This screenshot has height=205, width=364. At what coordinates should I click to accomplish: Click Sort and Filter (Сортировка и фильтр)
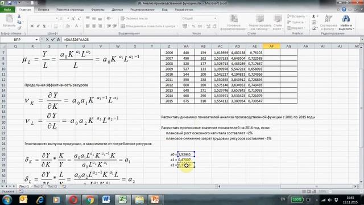point(328,23)
